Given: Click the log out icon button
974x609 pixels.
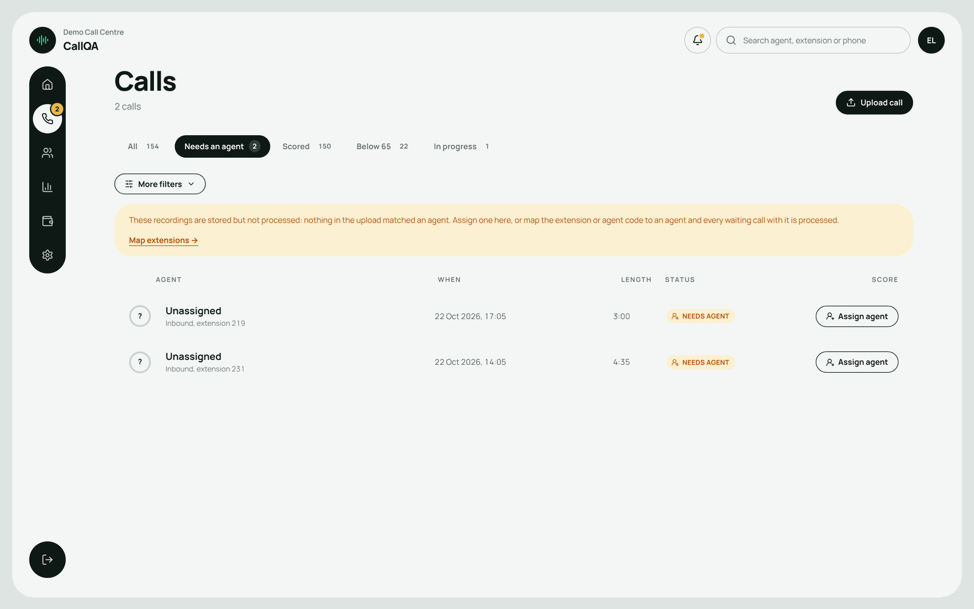Looking at the screenshot, I should 47,560.
